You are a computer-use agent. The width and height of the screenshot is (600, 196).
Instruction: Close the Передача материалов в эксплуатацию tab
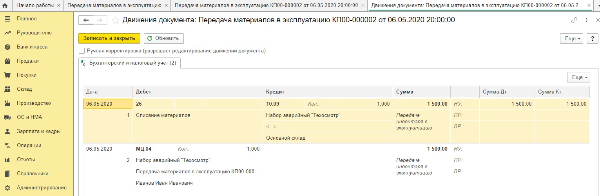point(166,6)
